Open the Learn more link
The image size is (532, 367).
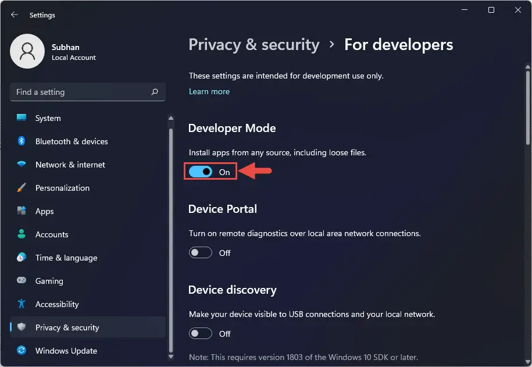coord(209,92)
